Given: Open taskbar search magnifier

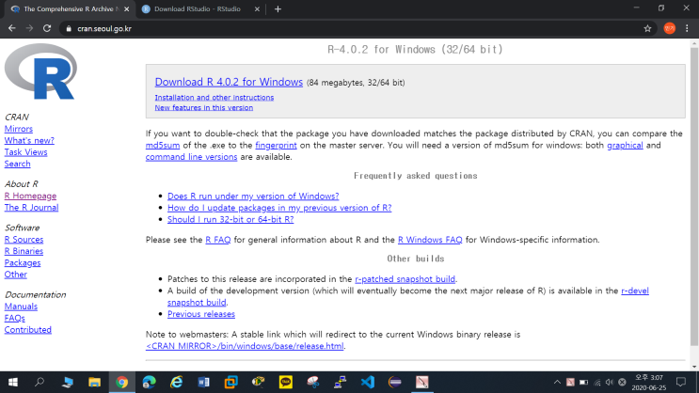Looking at the screenshot, I should coord(40,382).
